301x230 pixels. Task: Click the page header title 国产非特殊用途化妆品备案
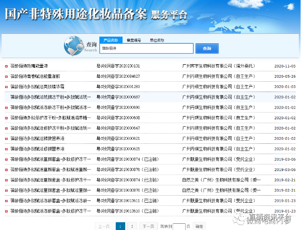(x=76, y=14)
